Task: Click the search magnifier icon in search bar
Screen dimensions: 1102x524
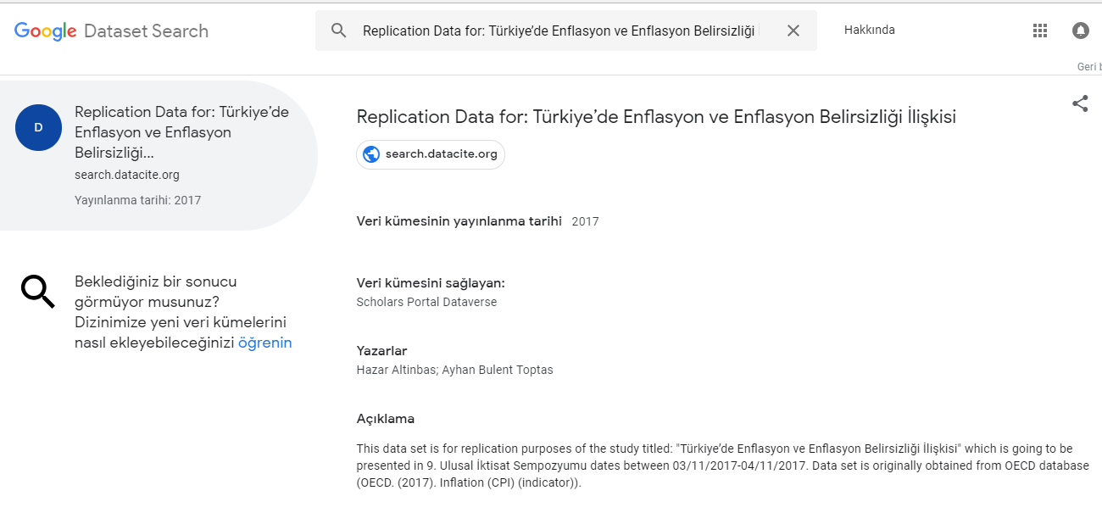Action: click(339, 31)
